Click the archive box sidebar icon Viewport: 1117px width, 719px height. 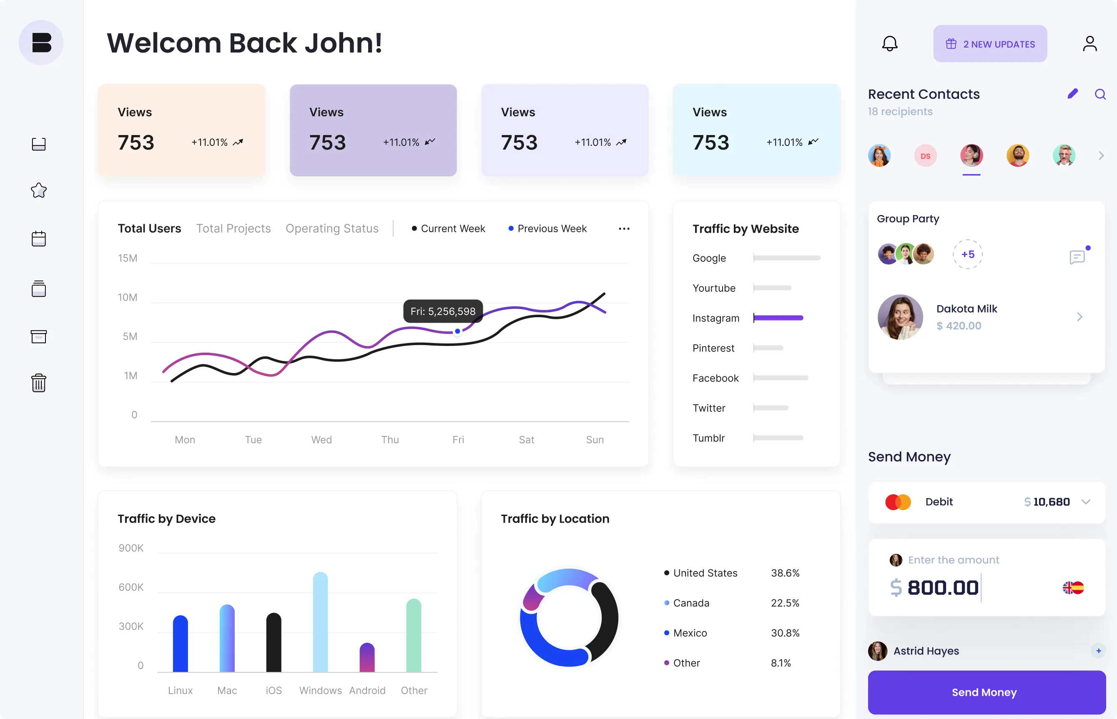point(39,336)
